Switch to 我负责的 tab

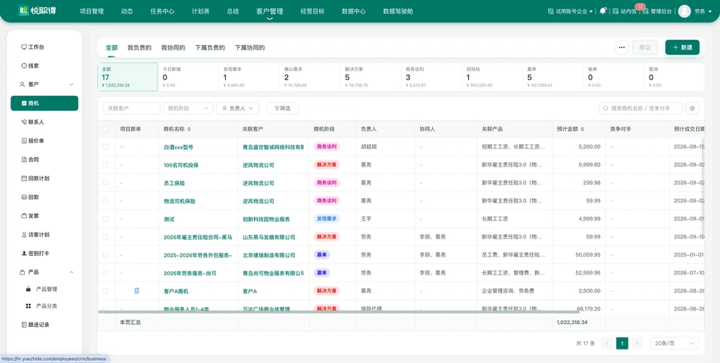[139, 48]
